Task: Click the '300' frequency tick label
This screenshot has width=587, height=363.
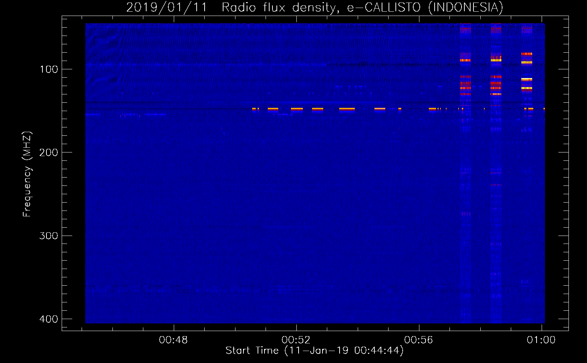Action: [x=49, y=236]
